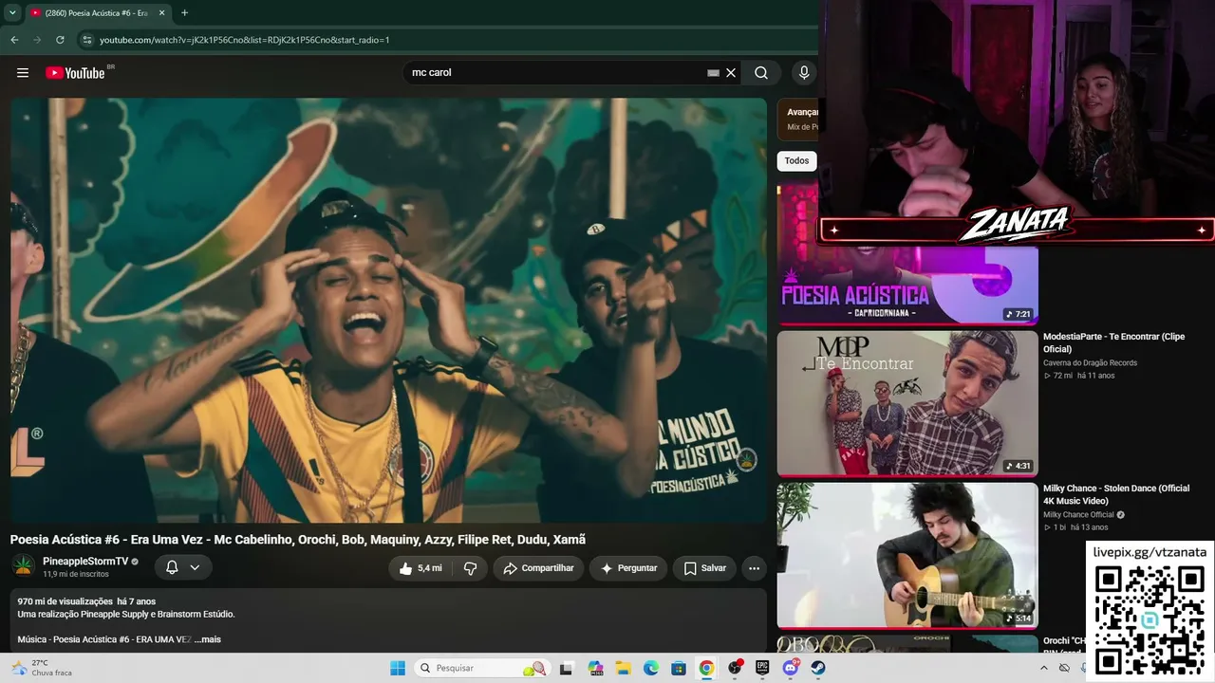The height and width of the screenshot is (683, 1215).
Task: Open the Poesia Acústica Capricorniana thumbnail
Action: coord(907,285)
